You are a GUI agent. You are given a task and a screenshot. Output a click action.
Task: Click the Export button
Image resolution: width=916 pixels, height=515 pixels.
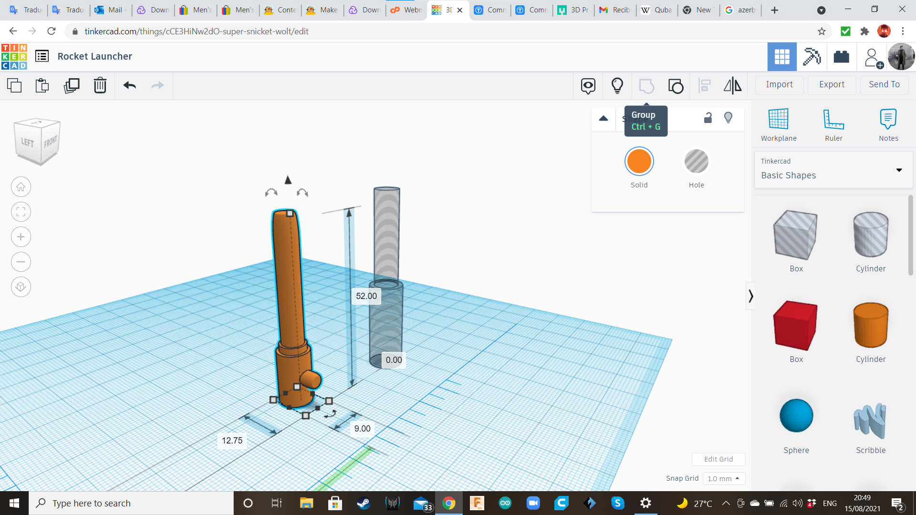click(x=832, y=84)
